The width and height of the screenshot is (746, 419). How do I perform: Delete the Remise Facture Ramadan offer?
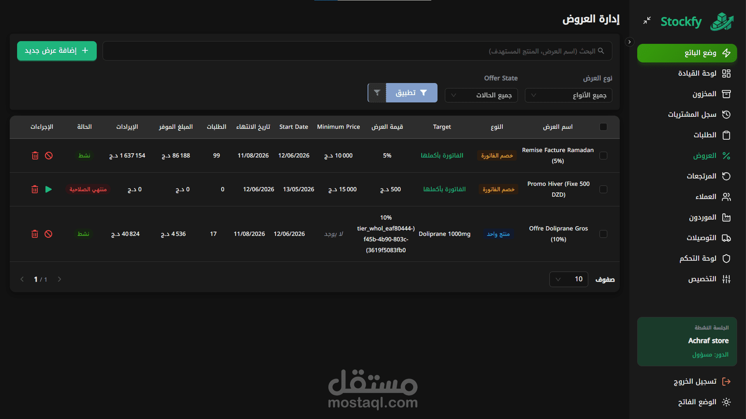point(35,156)
